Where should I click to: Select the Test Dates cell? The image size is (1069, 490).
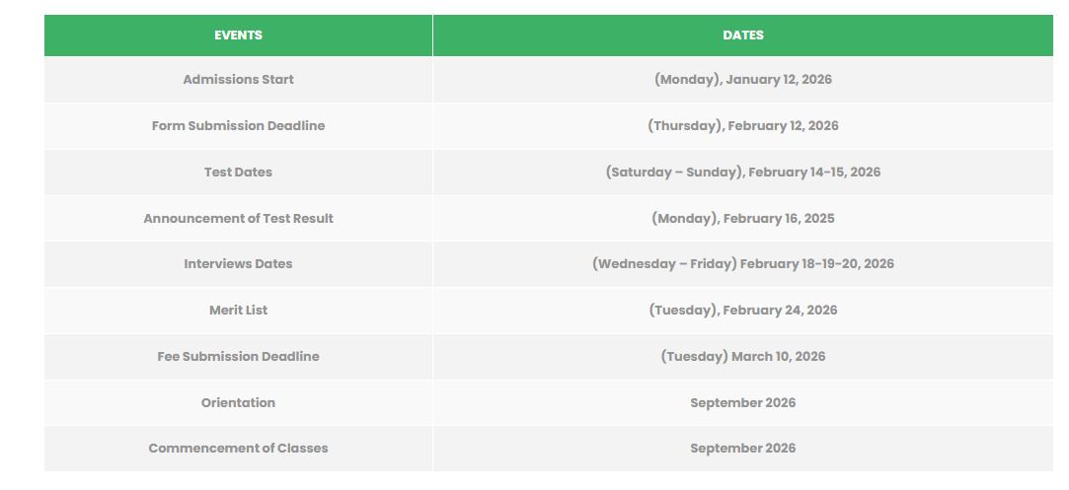238,173
